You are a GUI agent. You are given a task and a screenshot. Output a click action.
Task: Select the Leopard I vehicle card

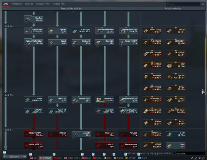pos(81,134)
